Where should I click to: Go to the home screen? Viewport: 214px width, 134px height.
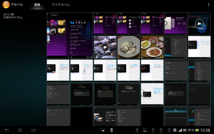tap(20, 130)
